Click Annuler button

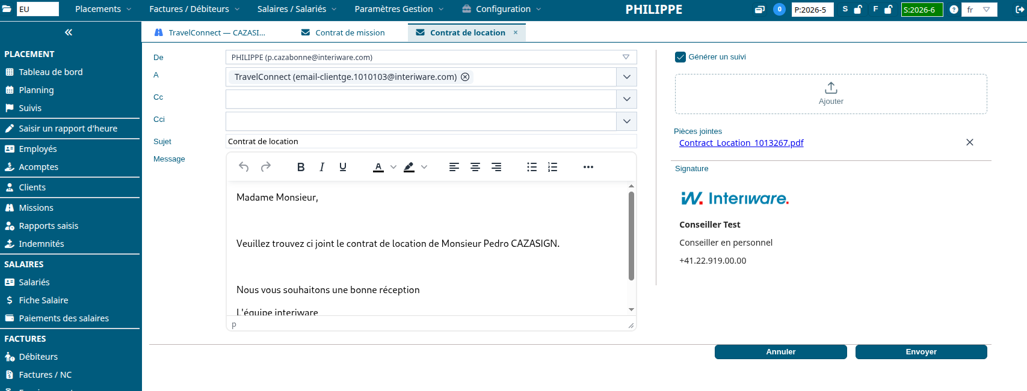coord(781,352)
